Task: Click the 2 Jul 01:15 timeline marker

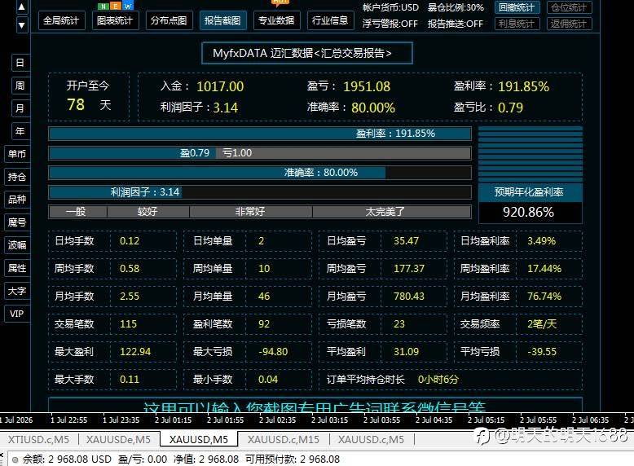Action: [x=173, y=420]
